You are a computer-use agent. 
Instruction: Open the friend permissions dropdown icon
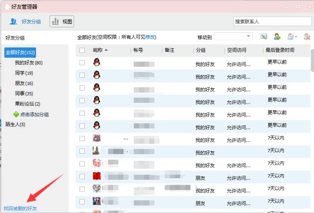(292, 37)
